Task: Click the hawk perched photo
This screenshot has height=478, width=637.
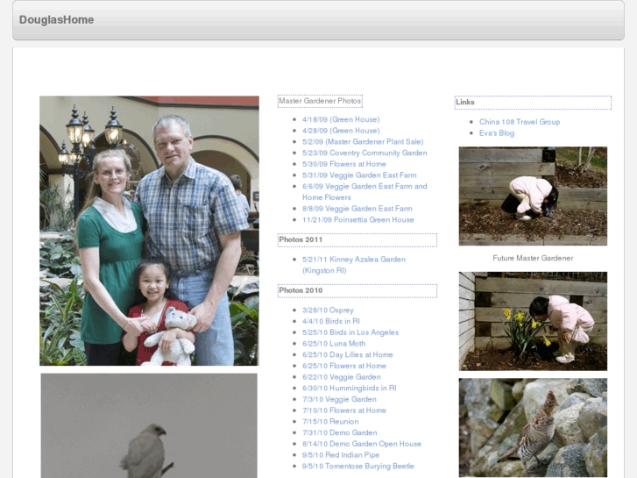Action: click(149, 426)
